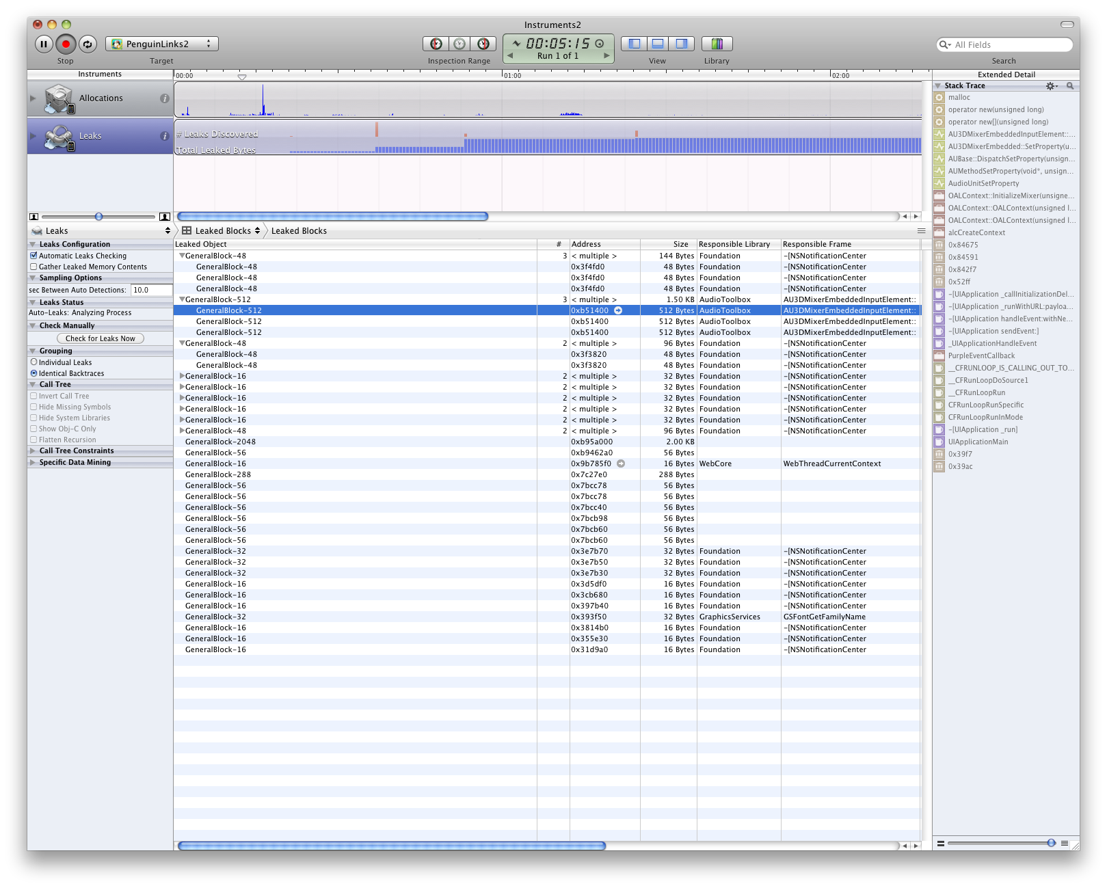1107x888 pixels.
Task: Collapse the Stack Trace section
Action: click(938, 86)
